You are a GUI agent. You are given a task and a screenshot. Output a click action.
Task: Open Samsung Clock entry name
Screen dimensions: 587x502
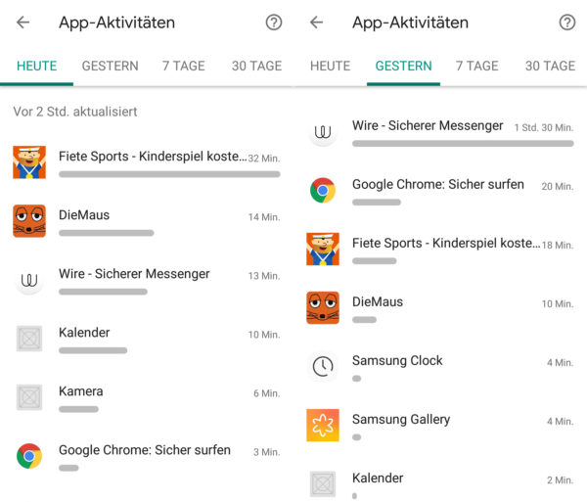pyautogui.click(x=397, y=360)
